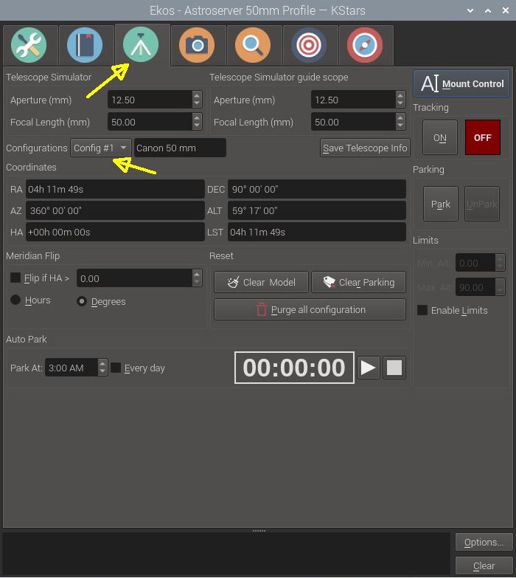Switch to the Mount tab with tripod icon
The width and height of the screenshot is (516, 578).
pyautogui.click(x=141, y=45)
